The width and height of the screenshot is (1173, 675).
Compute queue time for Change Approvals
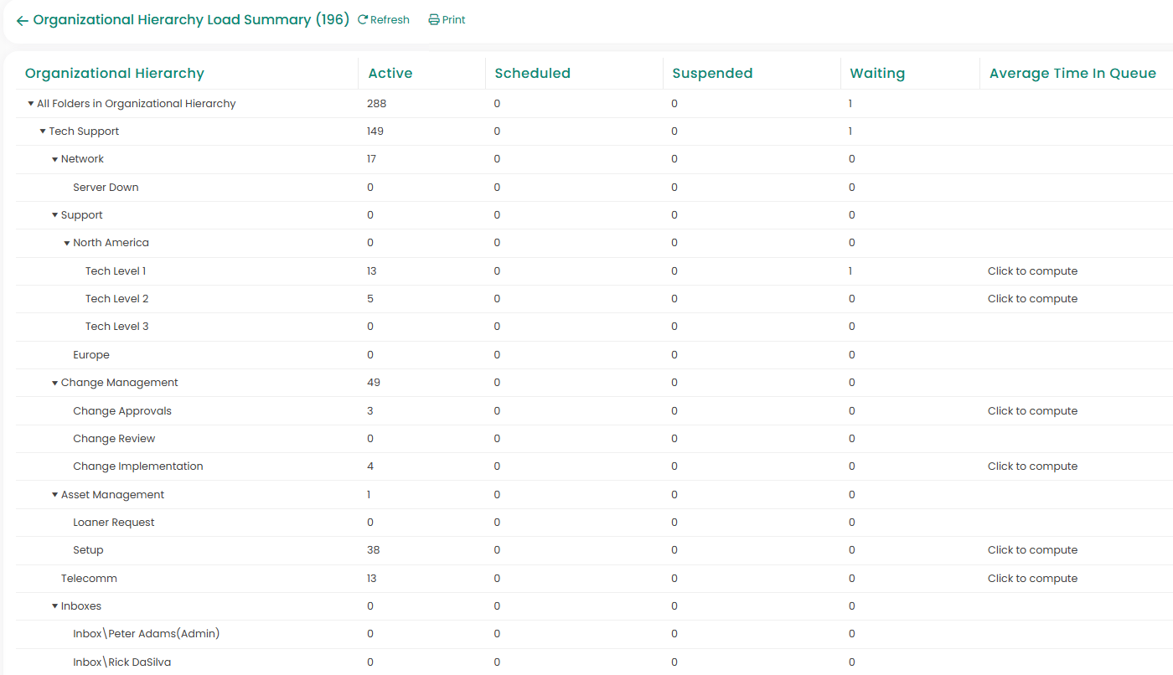coord(1032,411)
